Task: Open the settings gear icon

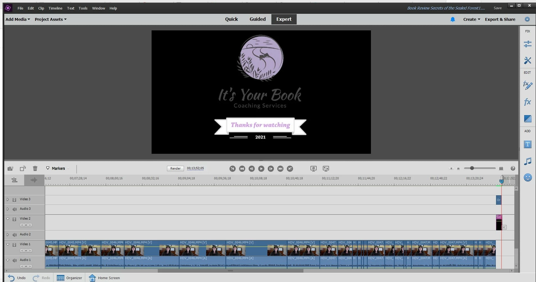Action: [527, 19]
